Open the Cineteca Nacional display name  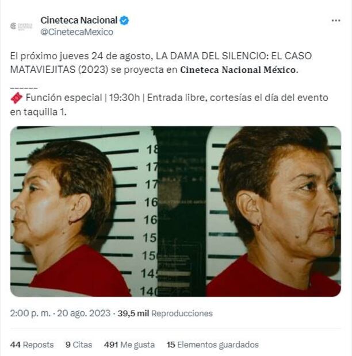(79, 20)
